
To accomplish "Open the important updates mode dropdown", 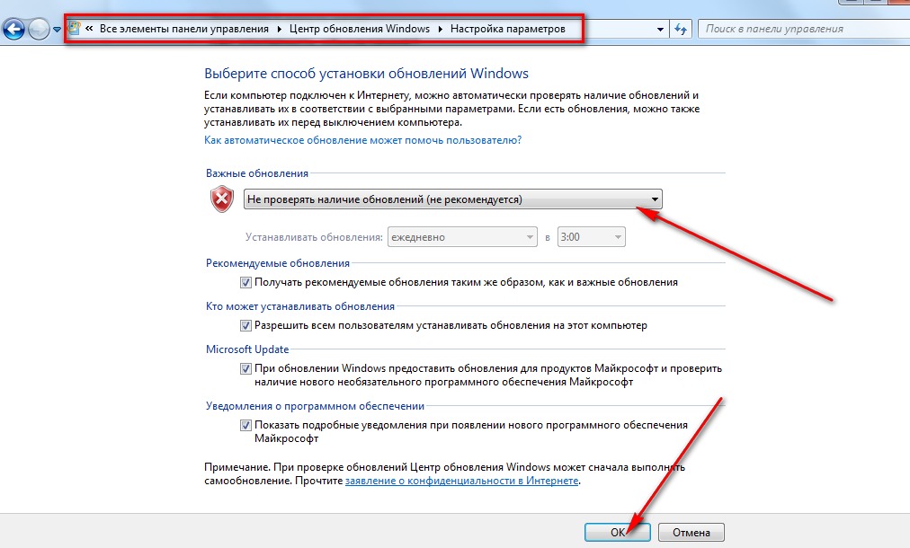I will pos(452,199).
